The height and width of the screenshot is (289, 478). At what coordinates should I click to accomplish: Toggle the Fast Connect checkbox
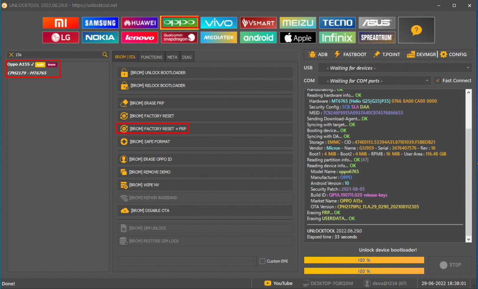click(x=438, y=81)
